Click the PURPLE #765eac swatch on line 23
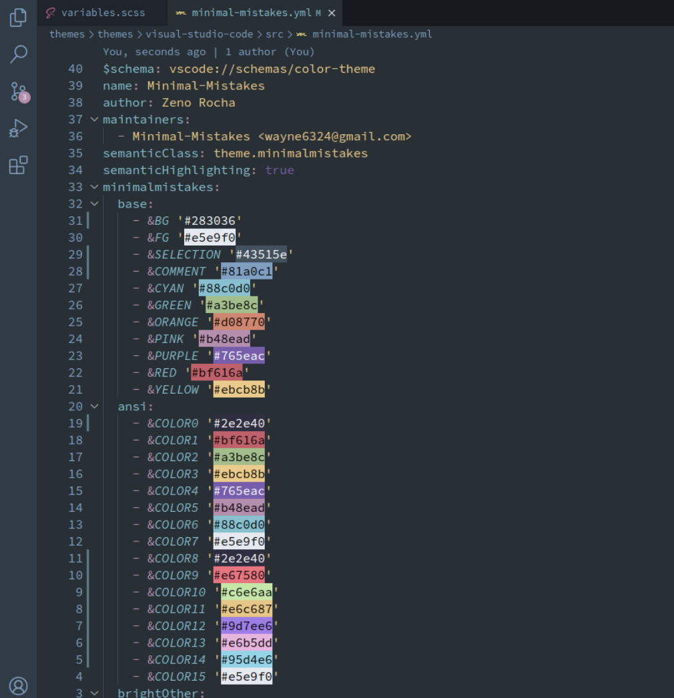 point(239,356)
